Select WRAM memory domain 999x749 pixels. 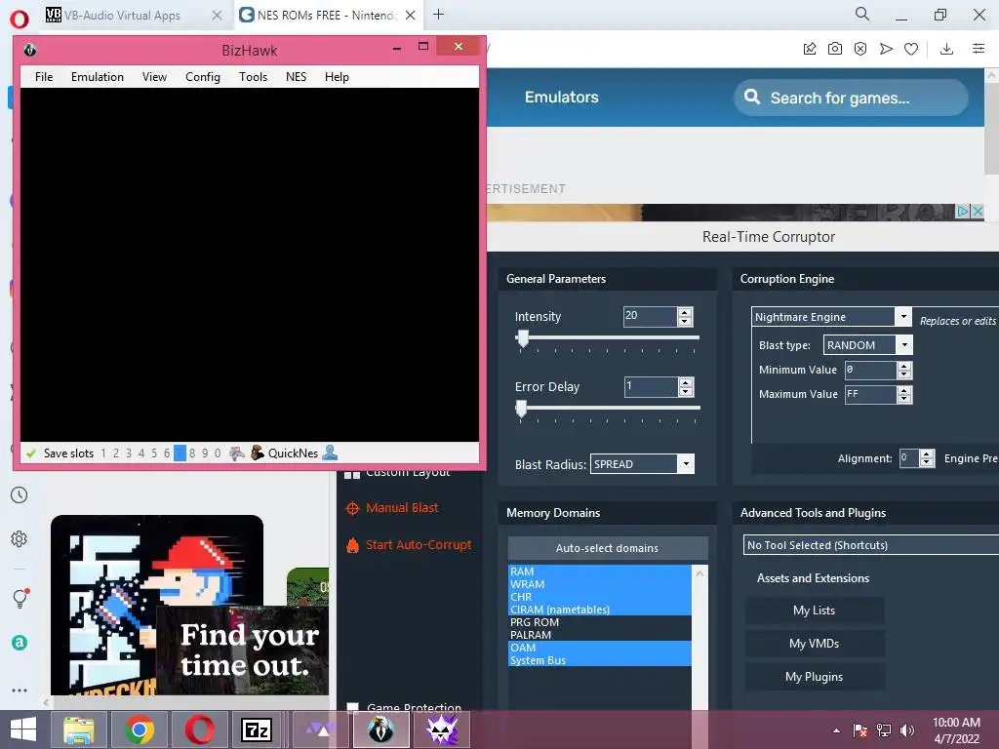tap(600, 584)
